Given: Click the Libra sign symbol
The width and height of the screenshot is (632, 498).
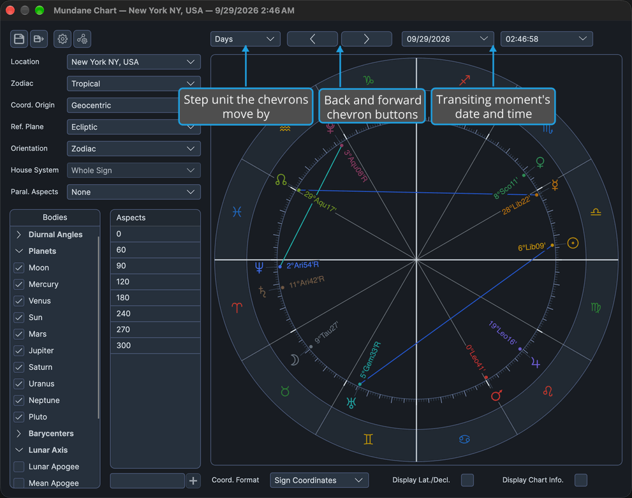Looking at the screenshot, I should point(596,212).
